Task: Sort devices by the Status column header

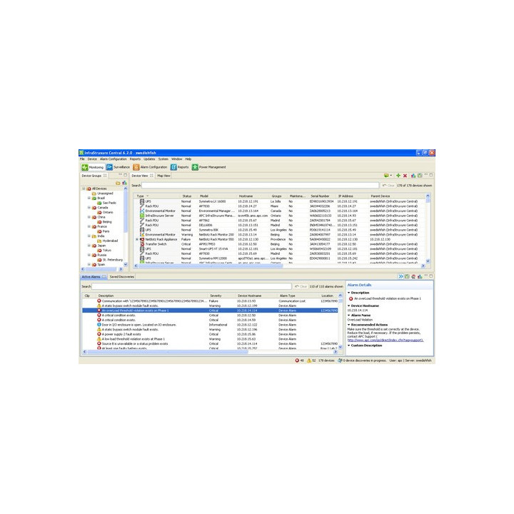Action: pos(187,196)
